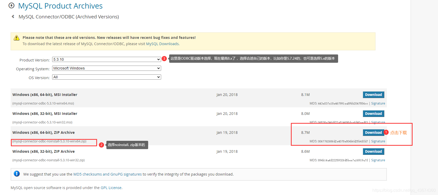Click MD5 hash of winx64.msi row
Image resolution: width=438 pixels, height=195 pixels.
(x=343, y=103)
